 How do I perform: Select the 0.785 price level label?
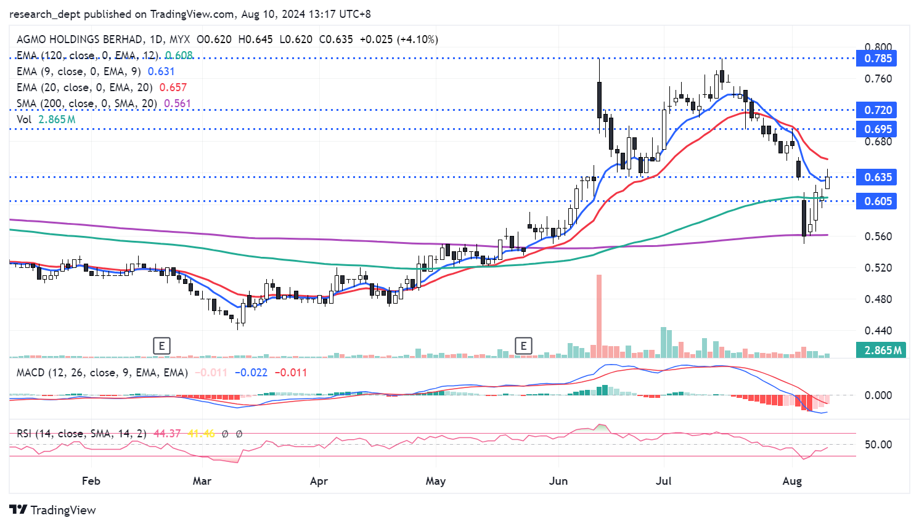point(877,59)
